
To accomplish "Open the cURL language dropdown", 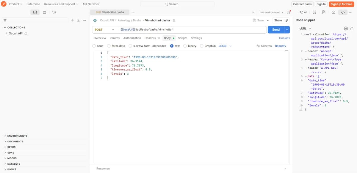I will point(305,29).
